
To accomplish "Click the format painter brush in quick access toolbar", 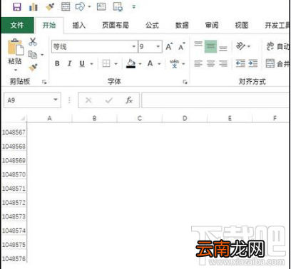I will tap(50, 7).
